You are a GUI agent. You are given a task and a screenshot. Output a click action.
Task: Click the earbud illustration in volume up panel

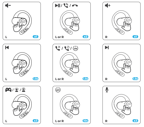click(122, 22)
